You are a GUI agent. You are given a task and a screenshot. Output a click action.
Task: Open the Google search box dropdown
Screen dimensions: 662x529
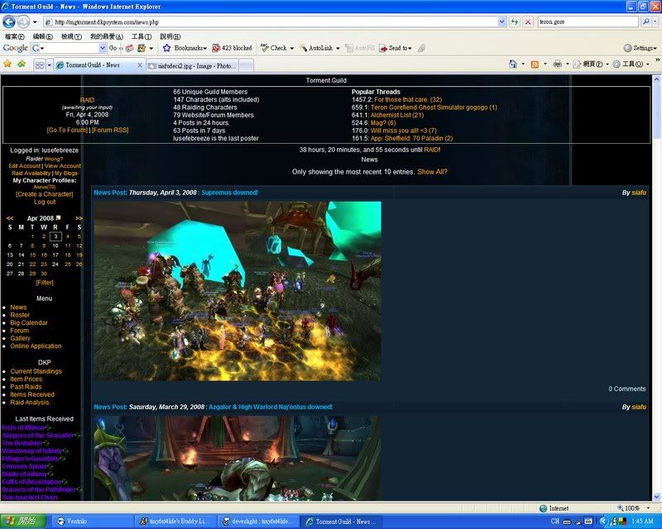point(102,48)
